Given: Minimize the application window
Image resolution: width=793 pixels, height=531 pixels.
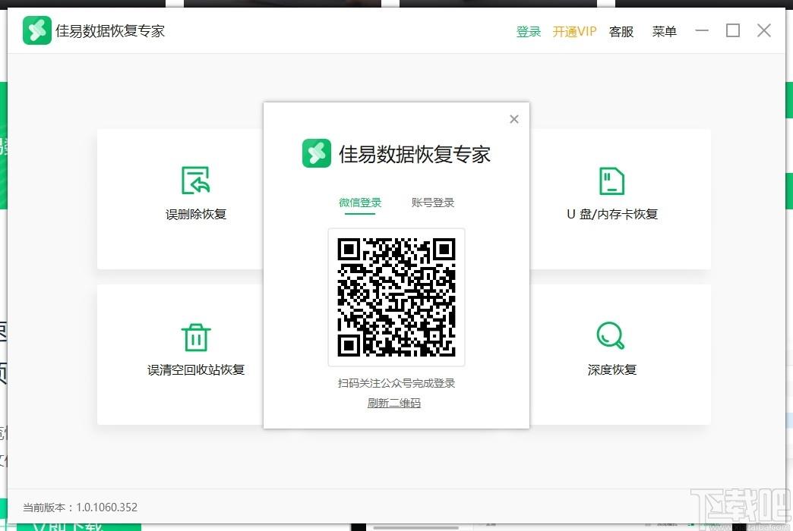Looking at the screenshot, I should tap(702, 30).
